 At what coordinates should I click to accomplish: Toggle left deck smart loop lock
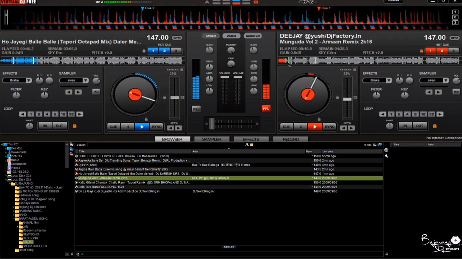[x=75, y=126]
